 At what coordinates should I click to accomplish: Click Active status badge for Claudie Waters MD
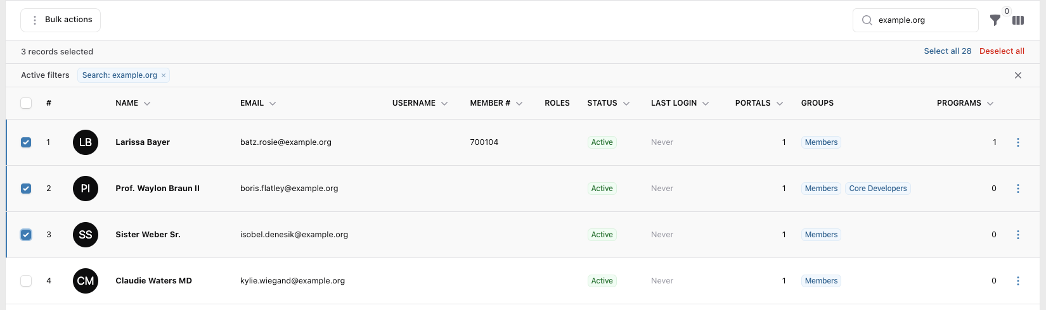(x=602, y=281)
